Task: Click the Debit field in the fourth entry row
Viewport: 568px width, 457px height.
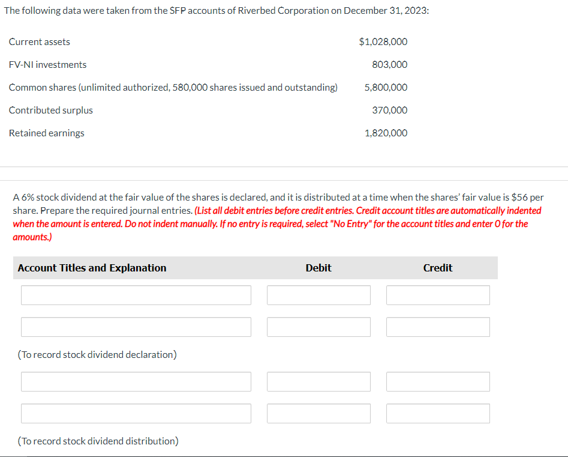Action: (x=318, y=413)
